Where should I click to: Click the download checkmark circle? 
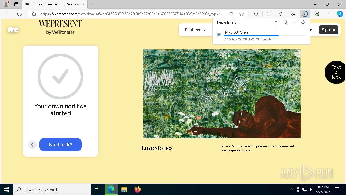click(x=60, y=76)
